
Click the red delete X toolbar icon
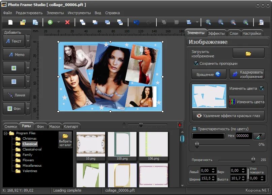click(66, 22)
